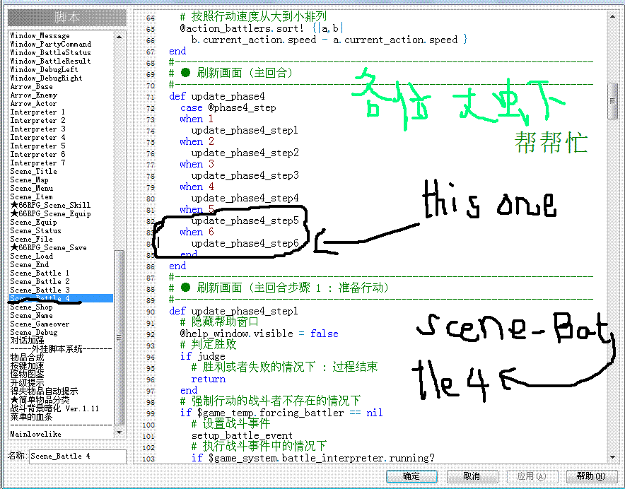Select Arrow_Actor script
625x489 pixels.
[33, 104]
